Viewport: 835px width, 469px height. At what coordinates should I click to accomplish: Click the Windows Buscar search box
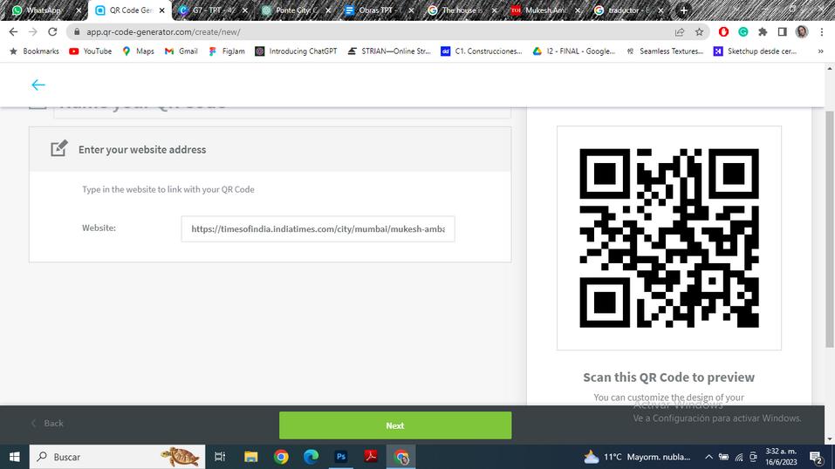click(x=117, y=457)
